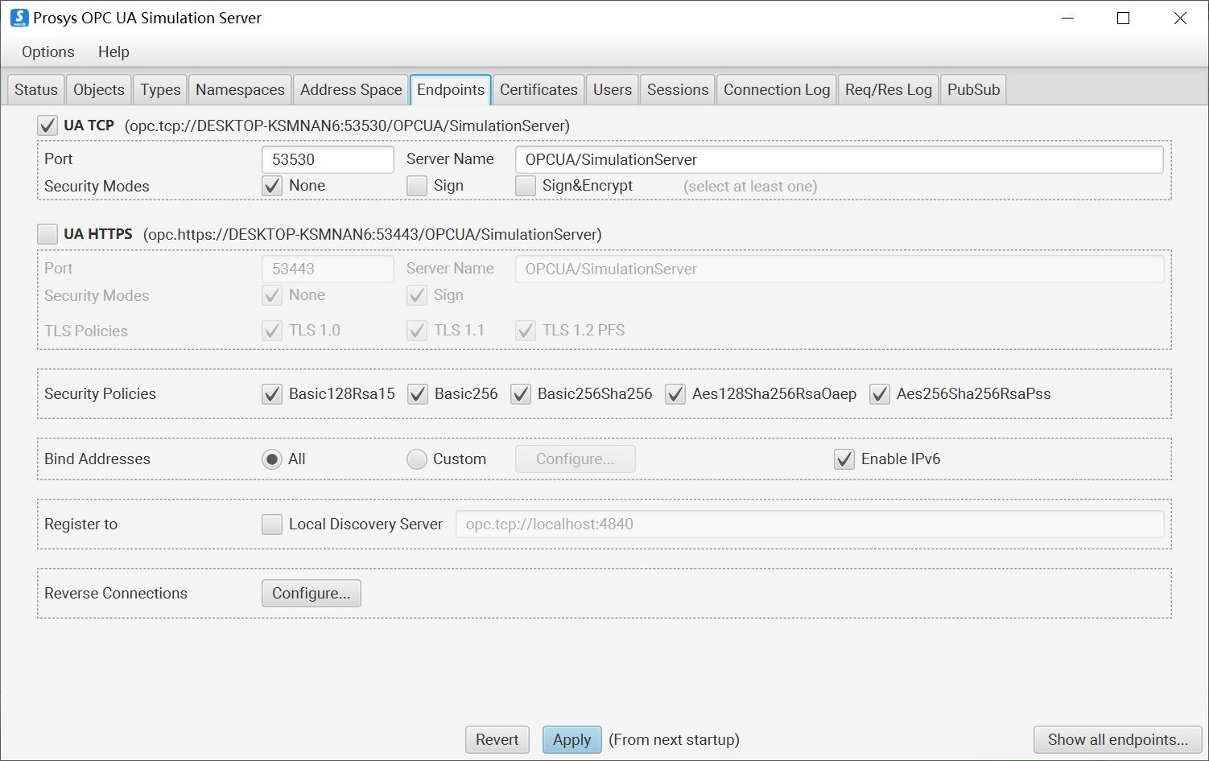This screenshot has width=1209, height=761.
Task: Click the UA TCP Port input field
Action: click(x=328, y=159)
